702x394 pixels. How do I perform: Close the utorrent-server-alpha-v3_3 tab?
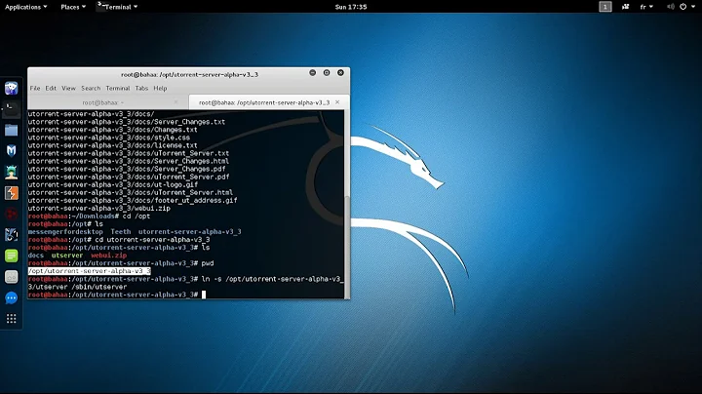[x=337, y=102]
